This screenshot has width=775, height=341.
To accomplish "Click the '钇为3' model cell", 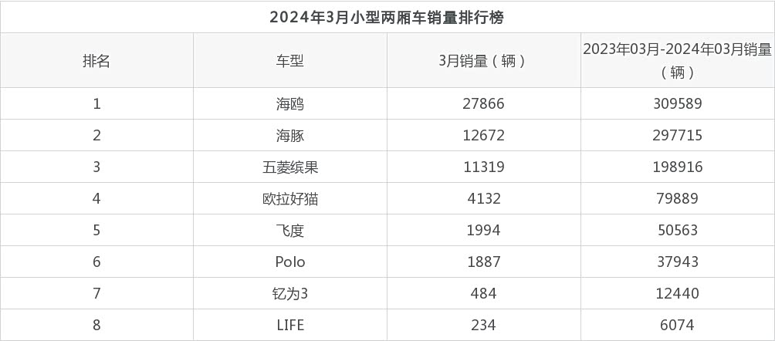I will (x=290, y=294).
